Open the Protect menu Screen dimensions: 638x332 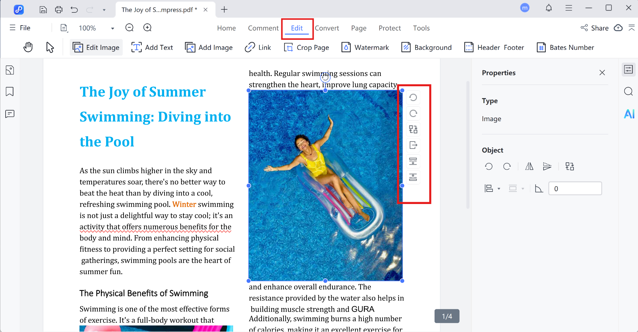(390, 28)
